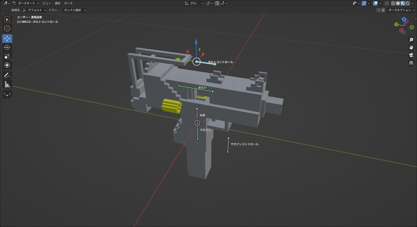Viewport: 417px width, 227px height.
Task: Toggle X-ray mode
Action: pos(387,3)
